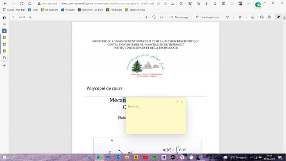Open Spotify from the taskbar
The height and width of the screenshot is (161, 286).
click(154, 157)
